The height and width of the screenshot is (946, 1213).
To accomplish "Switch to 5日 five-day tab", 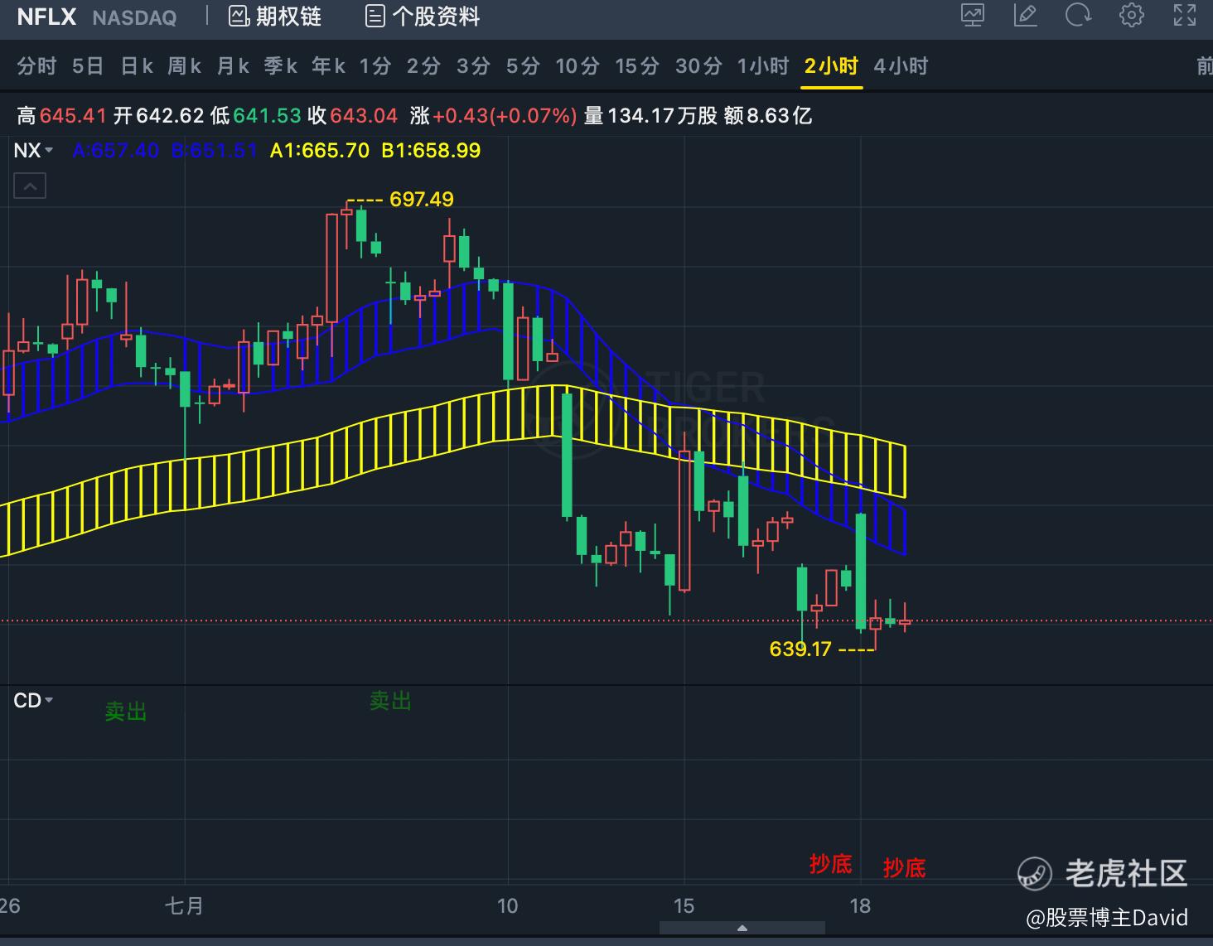I will (88, 66).
